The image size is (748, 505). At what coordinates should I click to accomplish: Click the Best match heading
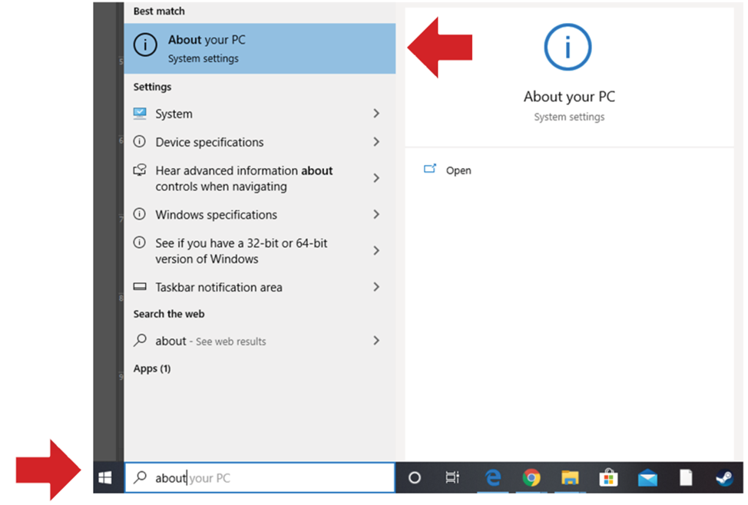pyautogui.click(x=159, y=11)
